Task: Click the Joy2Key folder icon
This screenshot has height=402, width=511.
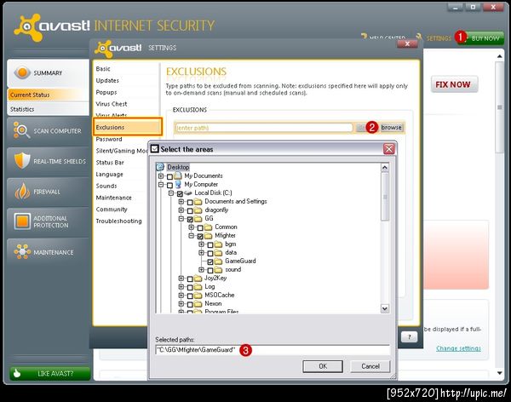Action: point(198,279)
